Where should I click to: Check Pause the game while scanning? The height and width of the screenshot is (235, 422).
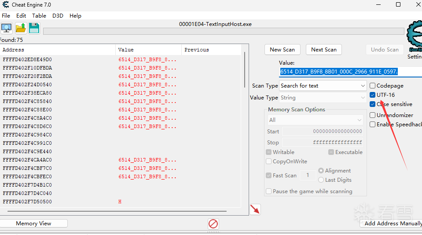(x=268, y=191)
